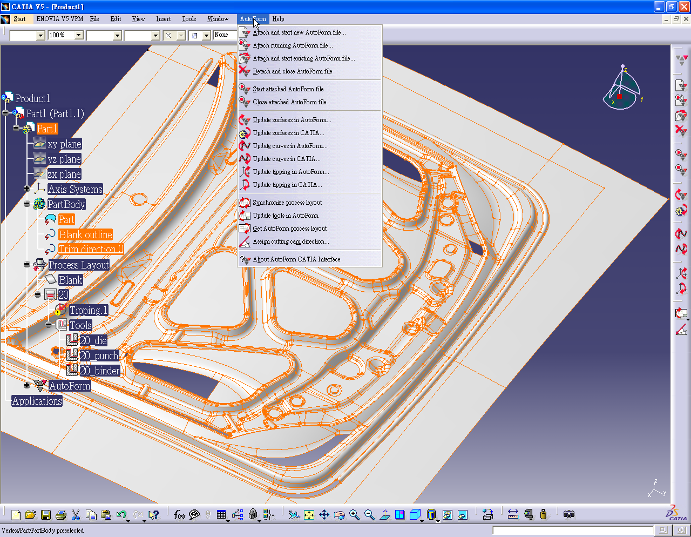Open the ENOVIA V5 VPM menu

(60, 19)
